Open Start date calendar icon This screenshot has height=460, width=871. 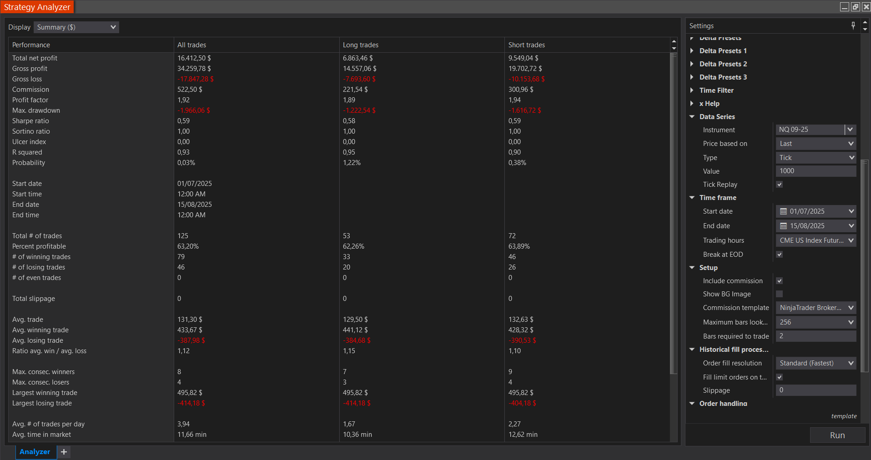pyautogui.click(x=783, y=211)
